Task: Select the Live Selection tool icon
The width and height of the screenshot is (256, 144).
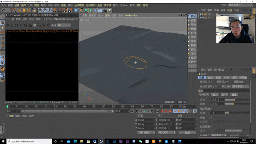Action: pos(14,10)
